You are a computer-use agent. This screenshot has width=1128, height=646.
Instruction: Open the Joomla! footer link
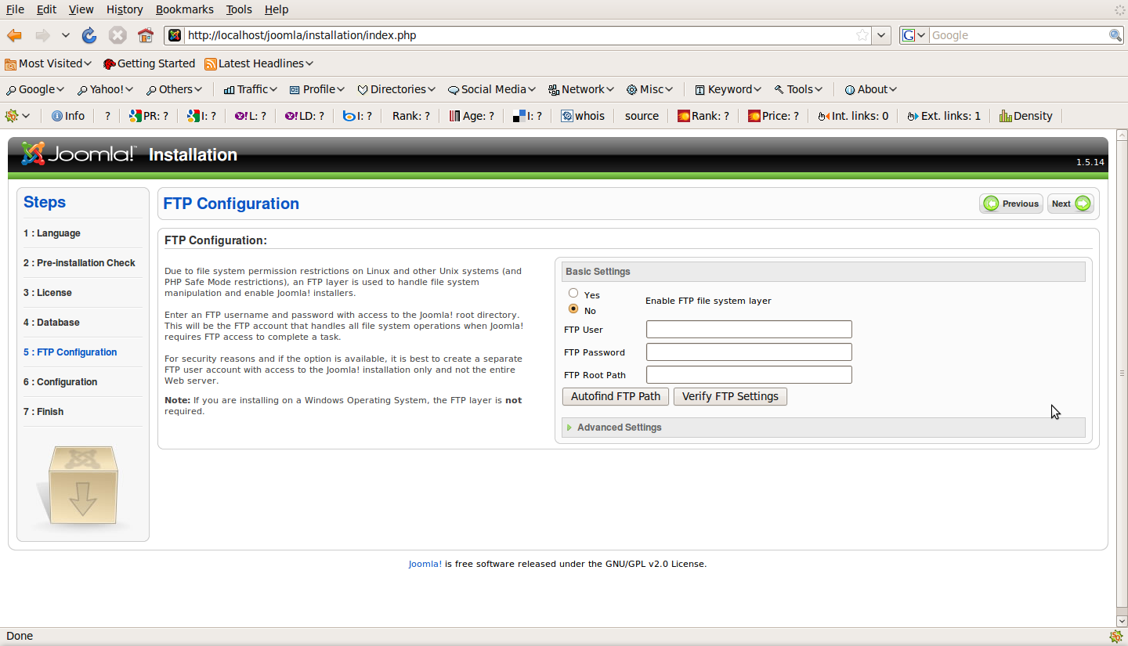click(x=425, y=564)
